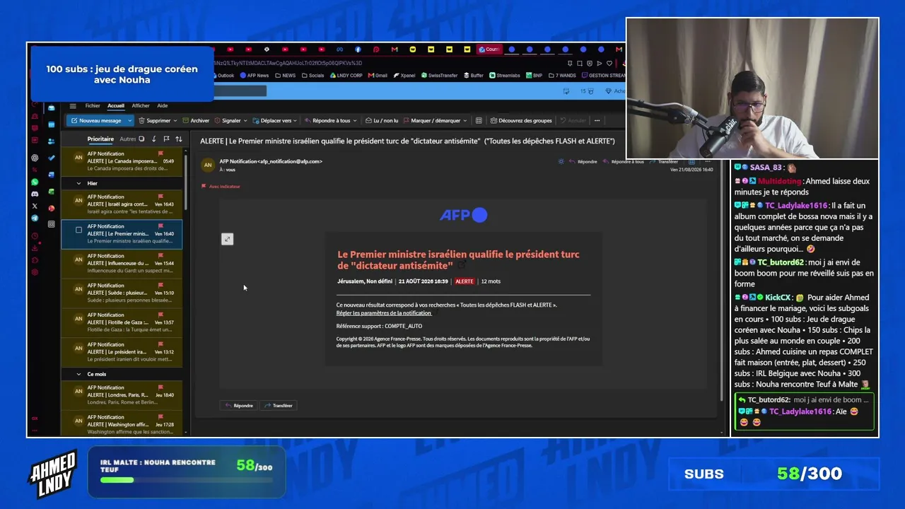This screenshot has width=905, height=509.
Task: Click the apps grid icon in toolbar
Action: (479, 121)
